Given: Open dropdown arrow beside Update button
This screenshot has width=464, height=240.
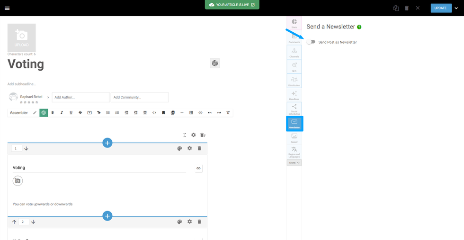Looking at the screenshot, I should point(456,8).
